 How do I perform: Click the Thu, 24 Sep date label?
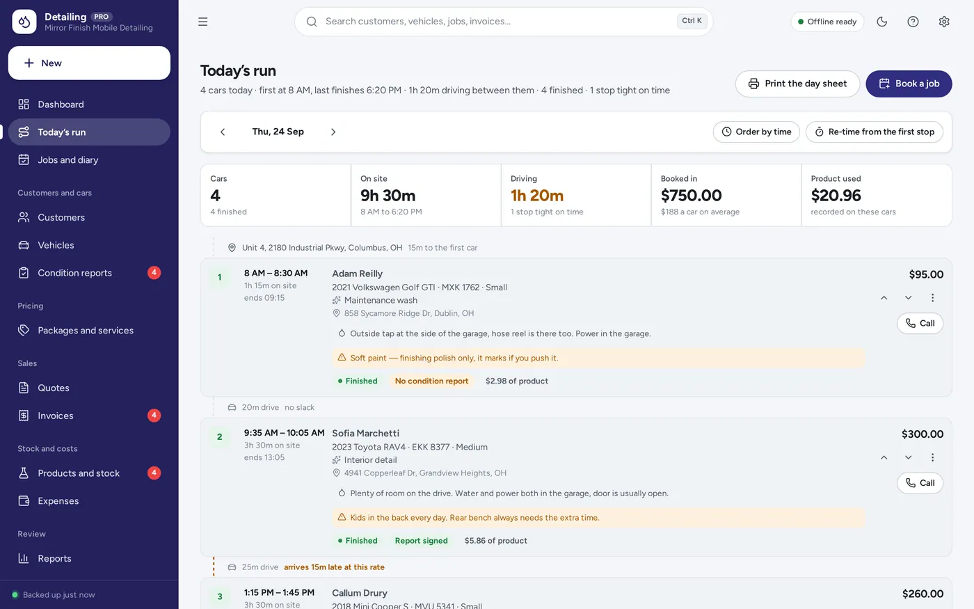pos(278,132)
